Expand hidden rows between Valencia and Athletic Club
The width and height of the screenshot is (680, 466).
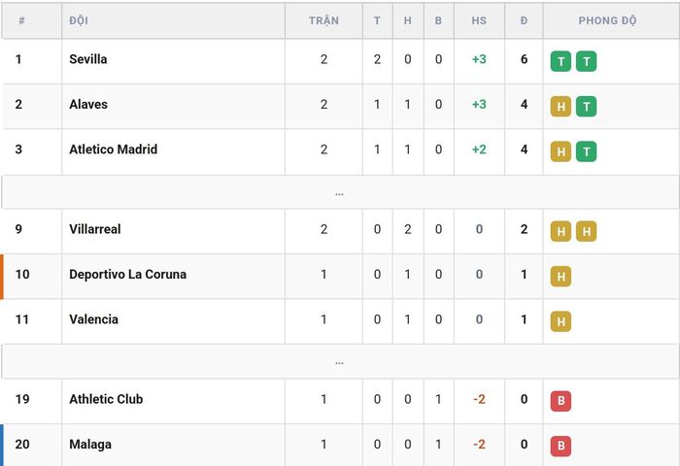click(x=340, y=361)
